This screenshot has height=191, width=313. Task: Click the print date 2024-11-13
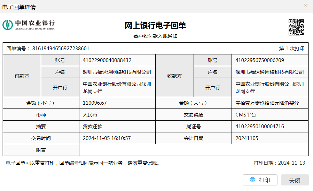coord(291,163)
